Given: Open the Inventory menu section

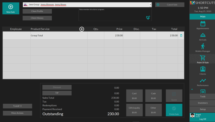Looking at the screenshot, I should (x=203, y=103).
